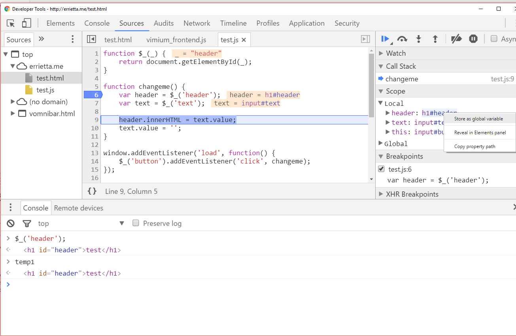516x336 pixels.
Task: Open the test.js:9 source link
Action: pos(502,79)
